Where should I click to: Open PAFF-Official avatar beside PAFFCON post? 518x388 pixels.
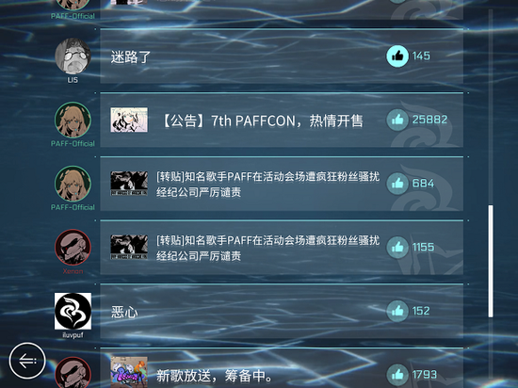point(73,120)
